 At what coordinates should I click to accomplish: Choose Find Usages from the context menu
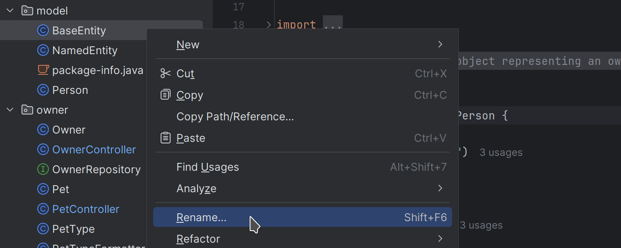click(x=208, y=167)
